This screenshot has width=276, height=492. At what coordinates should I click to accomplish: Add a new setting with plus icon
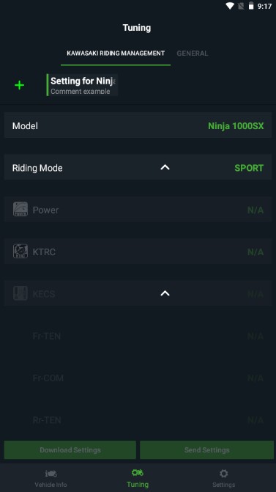(20, 85)
